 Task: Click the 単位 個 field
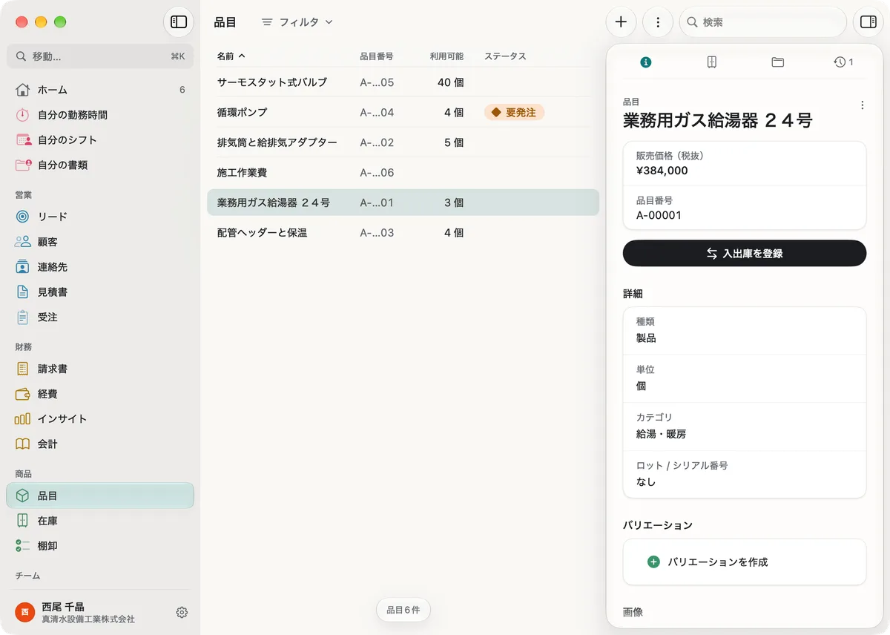745,378
